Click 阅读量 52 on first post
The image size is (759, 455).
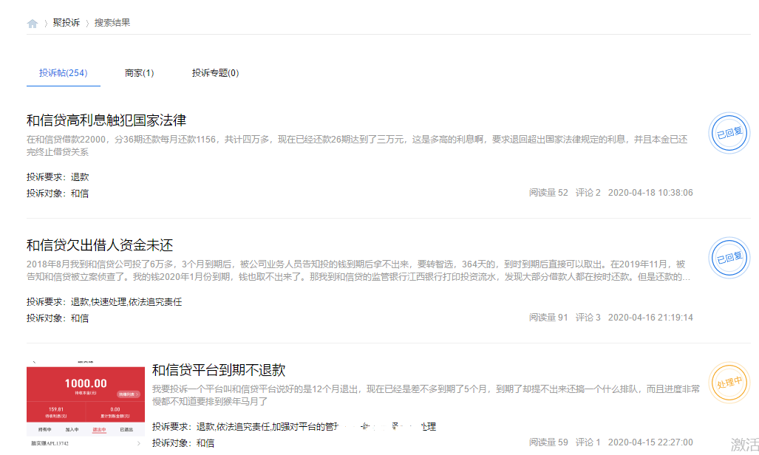pyautogui.click(x=548, y=193)
